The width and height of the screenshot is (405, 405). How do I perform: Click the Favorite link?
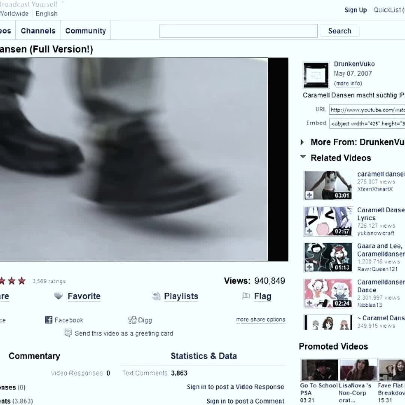tap(84, 296)
